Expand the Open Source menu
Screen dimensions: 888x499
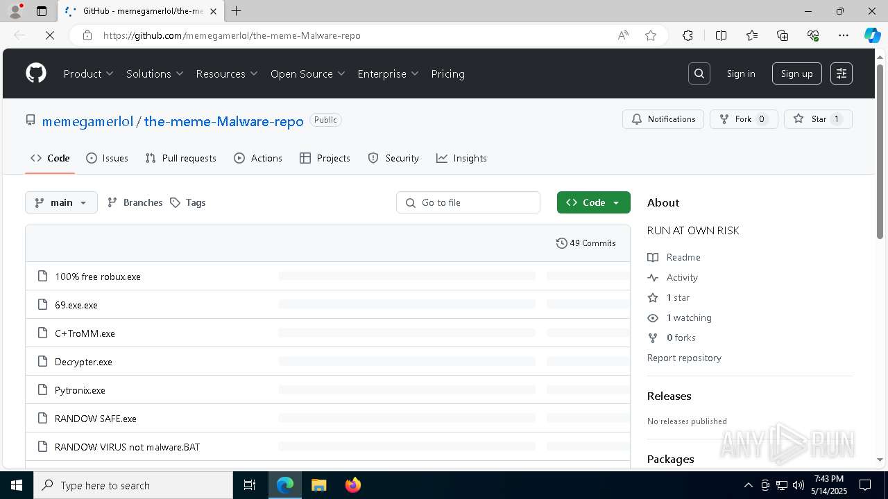point(308,73)
